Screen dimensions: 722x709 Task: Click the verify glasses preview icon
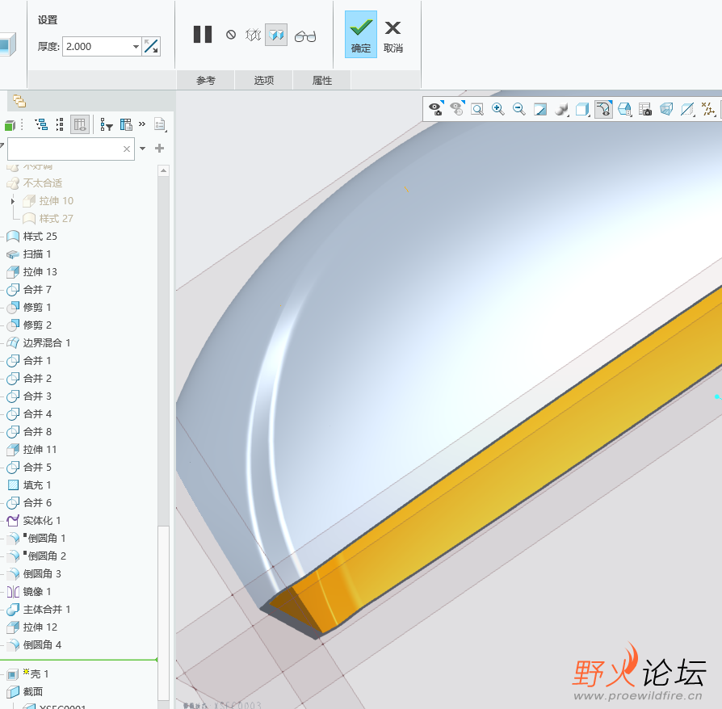304,36
